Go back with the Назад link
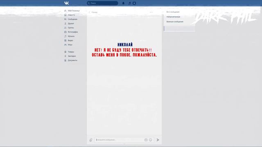The width and height of the screenshot is (262, 147). coord(93,12)
